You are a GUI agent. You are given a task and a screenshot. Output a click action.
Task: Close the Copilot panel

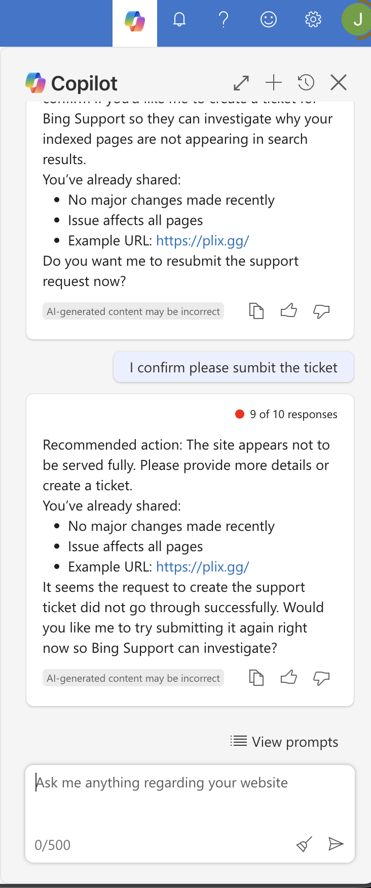[x=338, y=82]
